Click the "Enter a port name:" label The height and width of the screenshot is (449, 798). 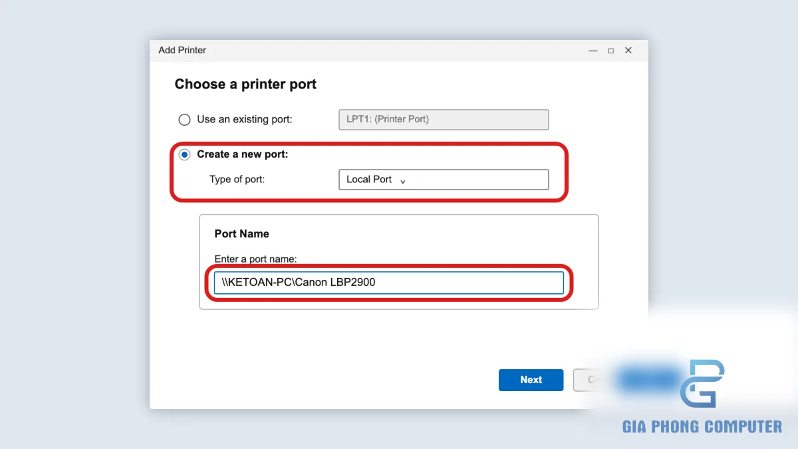[x=255, y=259]
